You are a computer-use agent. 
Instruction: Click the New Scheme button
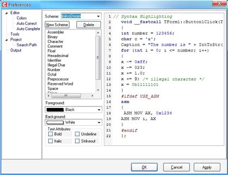pyautogui.click(x=57, y=25)
